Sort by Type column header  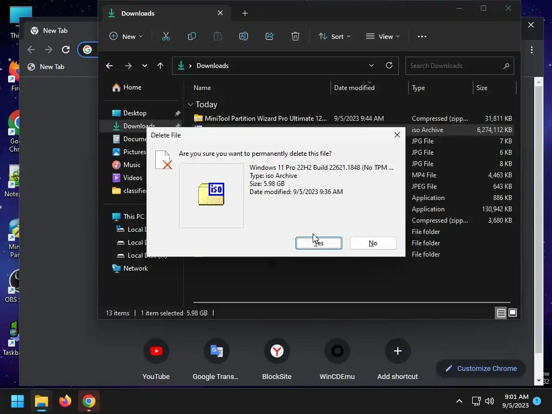(x=418, y=88)
